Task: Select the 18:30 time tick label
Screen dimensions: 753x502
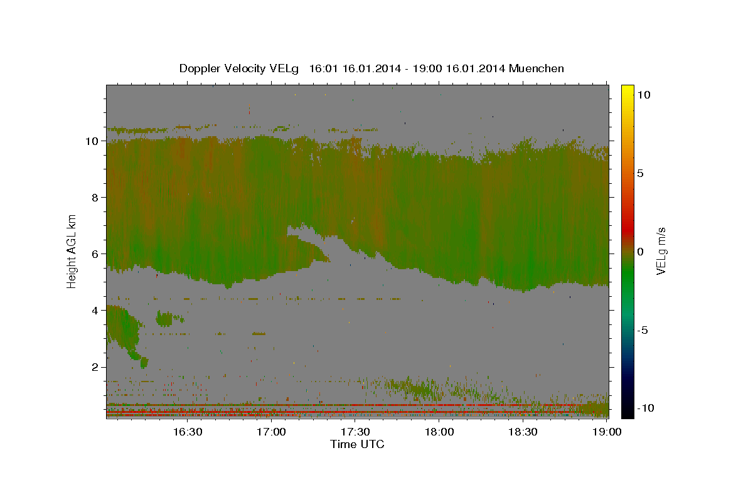Action: (523, 432)
